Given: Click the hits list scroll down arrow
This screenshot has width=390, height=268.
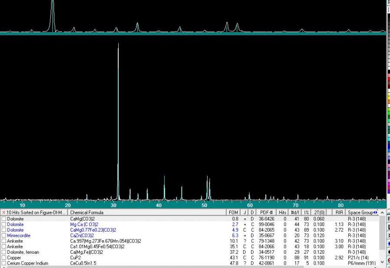Looking at the screenshot, I should (x=382, y=262).
